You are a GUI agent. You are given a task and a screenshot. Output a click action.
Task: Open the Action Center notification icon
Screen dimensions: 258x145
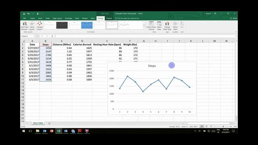click(233, 131)
